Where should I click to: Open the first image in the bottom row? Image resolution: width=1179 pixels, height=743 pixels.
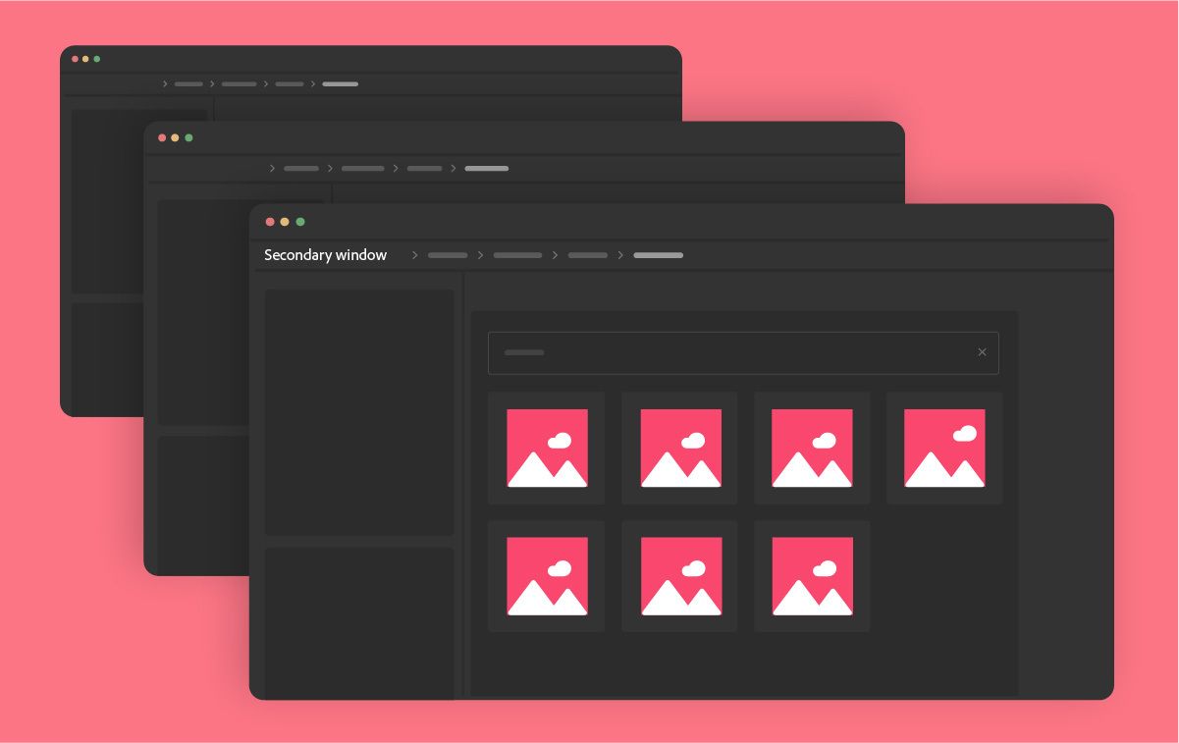[547, 576]
